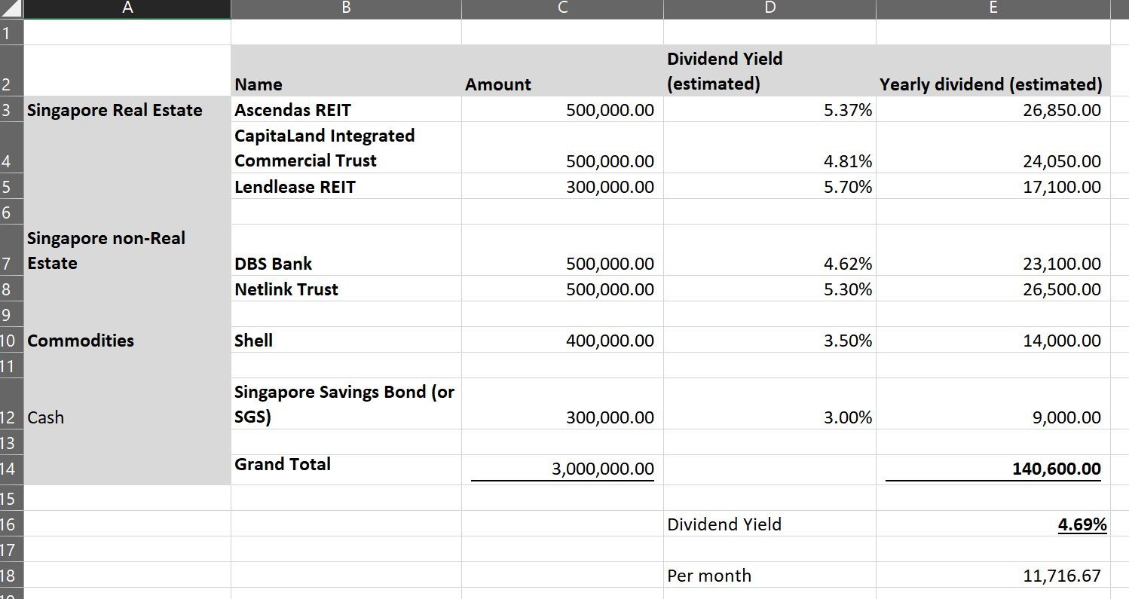This screenshot has width=1129, height=599.
Task: Click yearly dividend 17,100.00
Action: 993,186
